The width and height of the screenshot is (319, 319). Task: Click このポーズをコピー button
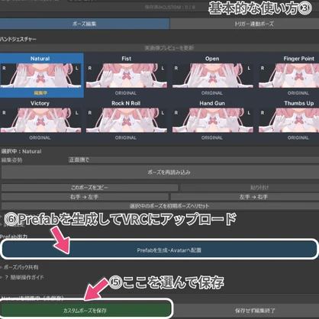point(89,188)
